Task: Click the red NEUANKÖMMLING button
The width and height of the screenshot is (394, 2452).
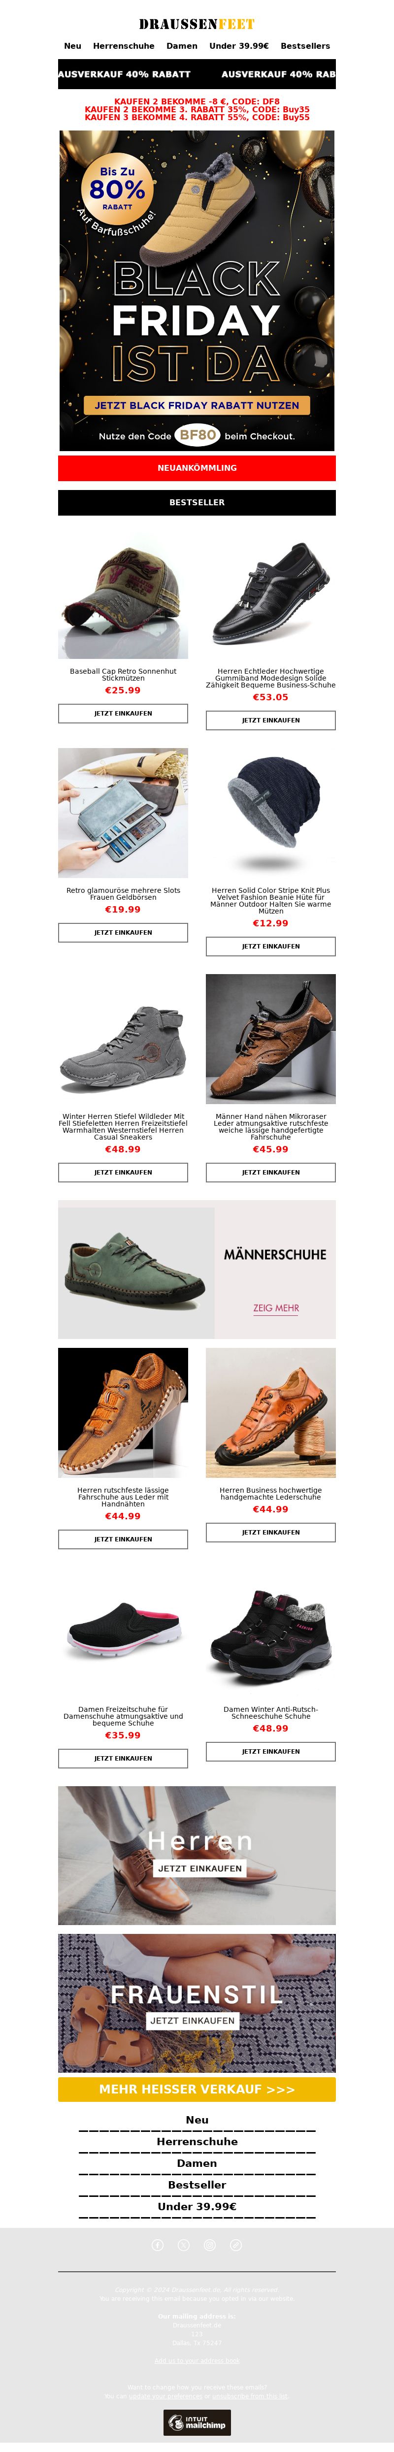Action: point(197,467)
